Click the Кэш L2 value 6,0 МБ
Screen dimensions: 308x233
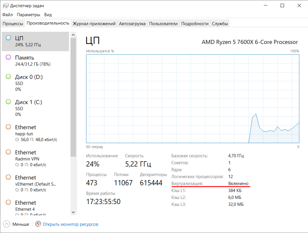[x=235, y=197]
